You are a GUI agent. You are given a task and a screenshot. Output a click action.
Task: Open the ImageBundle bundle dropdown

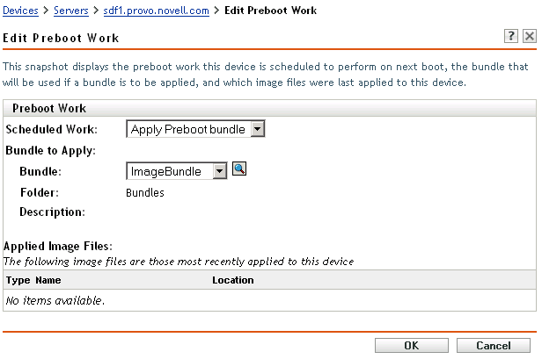pyautogui.click(x=220, y=171)
